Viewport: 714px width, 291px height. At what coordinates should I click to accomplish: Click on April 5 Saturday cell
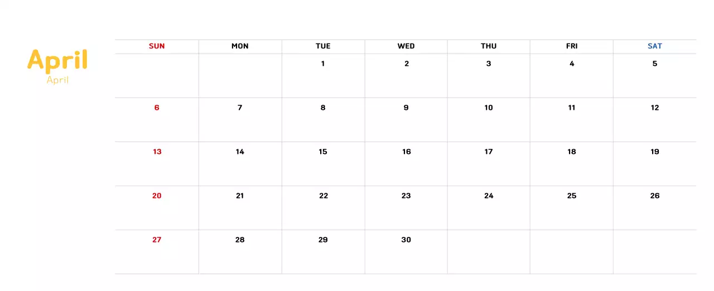(655, 64)
